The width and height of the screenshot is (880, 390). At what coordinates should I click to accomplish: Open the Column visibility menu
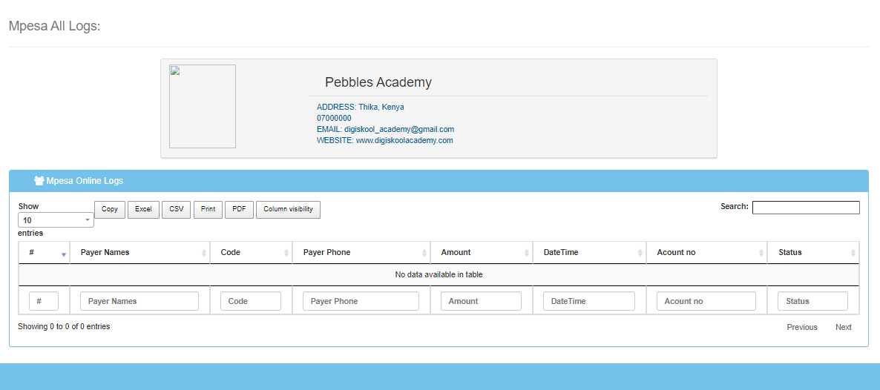[x=288, y=210]
